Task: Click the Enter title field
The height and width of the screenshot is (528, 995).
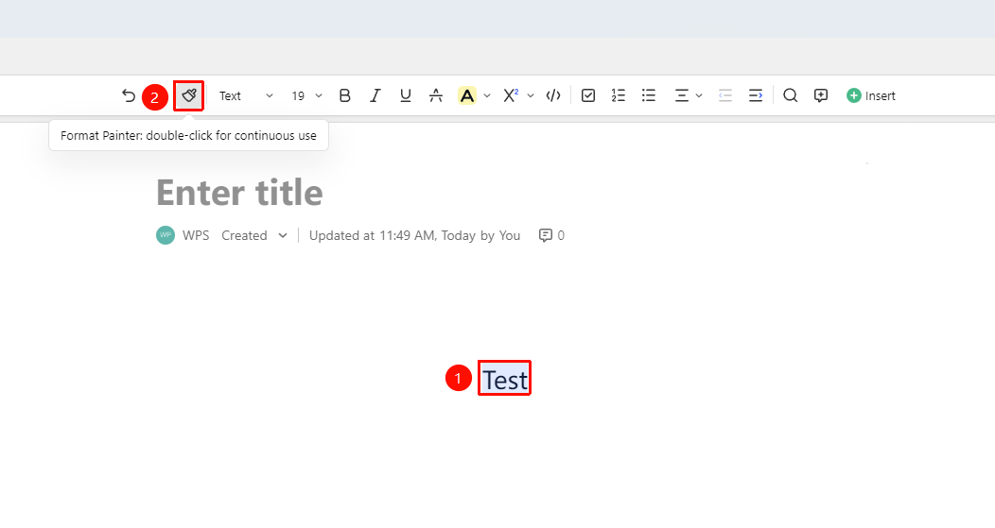Action: tap(240, 193)
